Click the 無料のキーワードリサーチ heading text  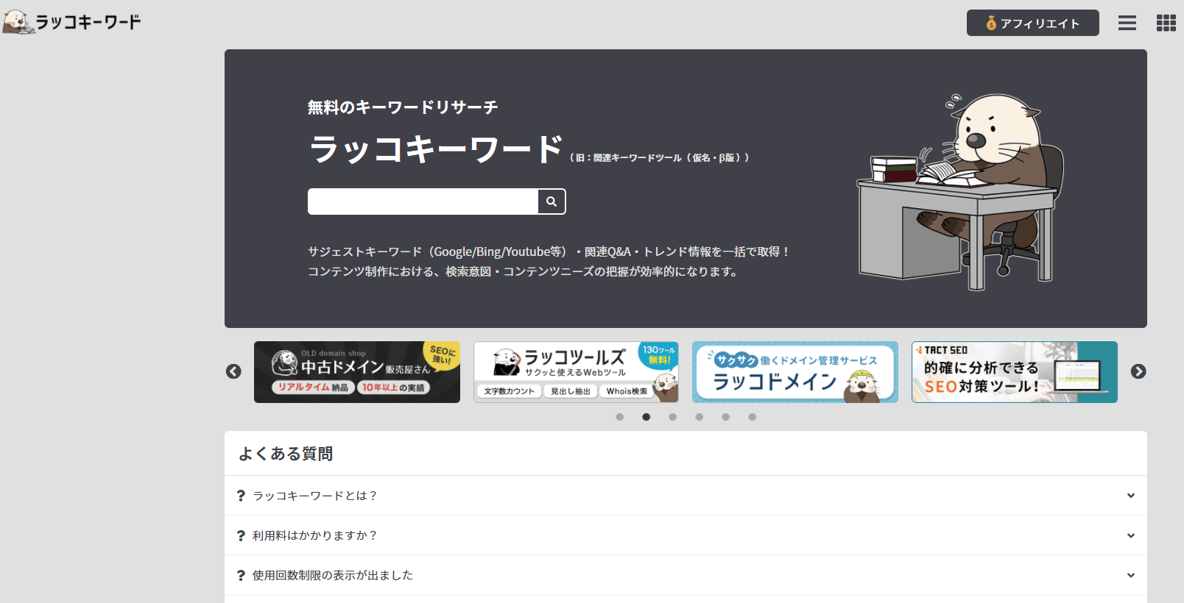click(403, 107)
